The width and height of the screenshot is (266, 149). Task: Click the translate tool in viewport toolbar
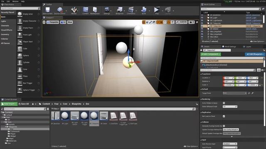click(x=144, y=22)
